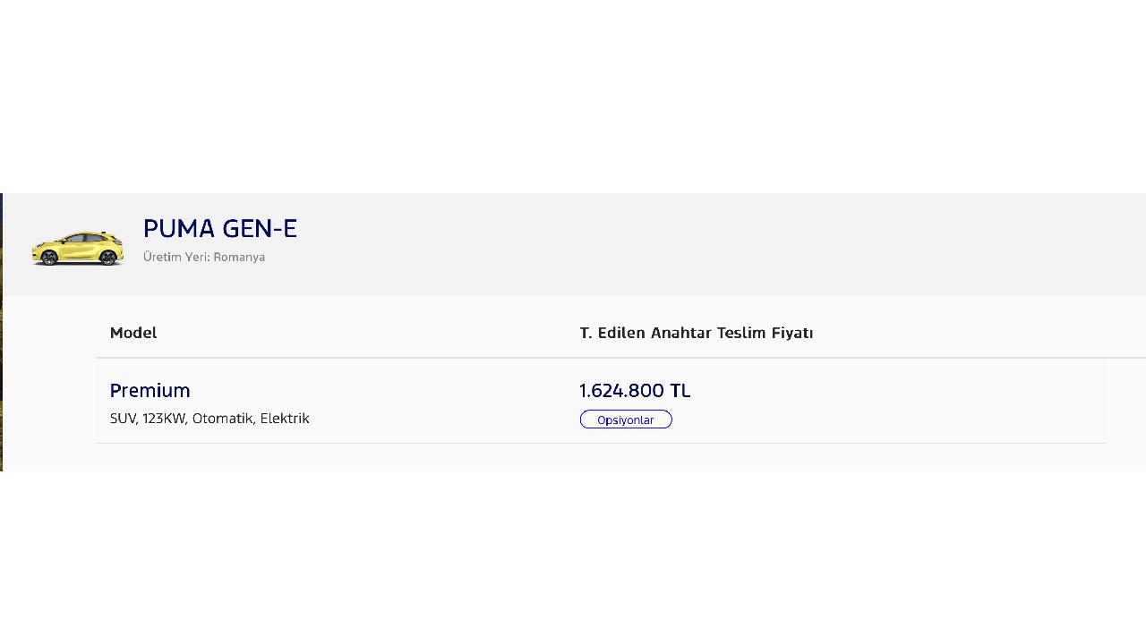This screenshot has height=644, width=1146.
Task: Click the TL currency label
Action: point(680,391)
